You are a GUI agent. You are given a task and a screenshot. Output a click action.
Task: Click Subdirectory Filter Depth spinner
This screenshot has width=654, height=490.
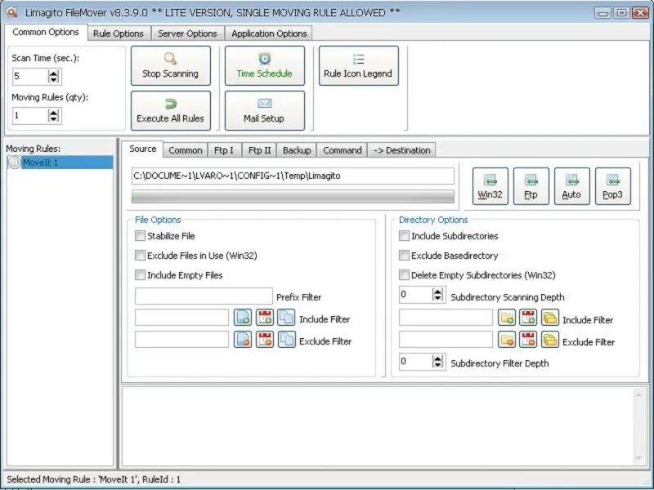(437, 361)
